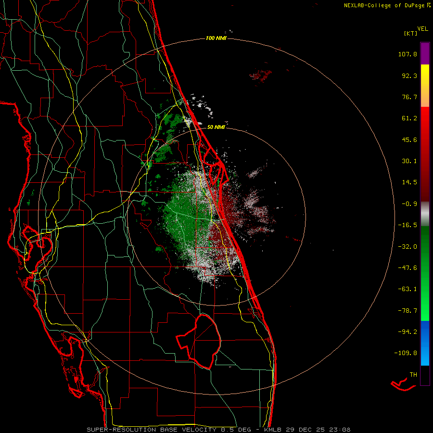Click the NEXLAB-College of DuPage title text

tap(384, 5)
